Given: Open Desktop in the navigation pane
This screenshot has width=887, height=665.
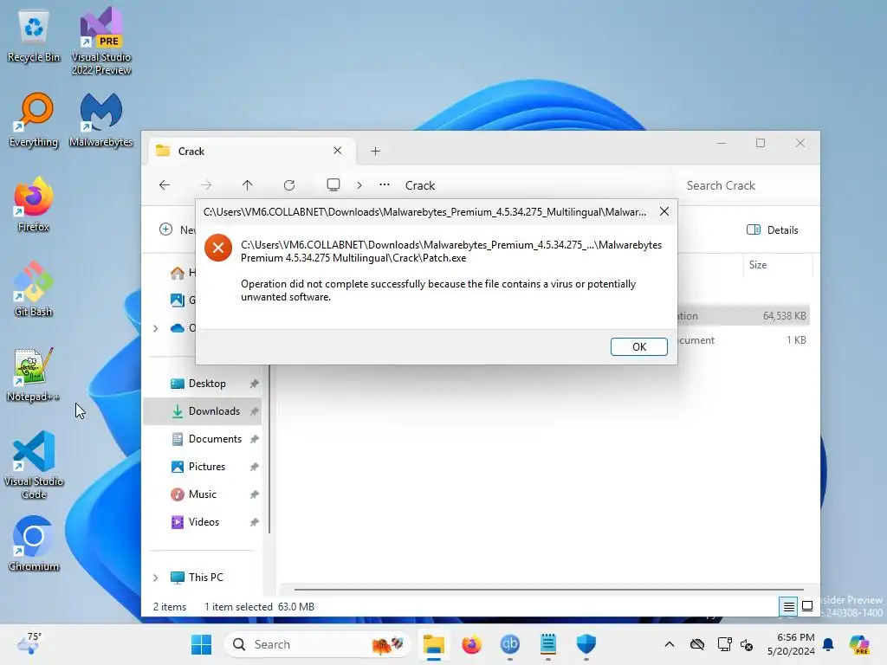Looking at the screenshot, I should [207, 384].
